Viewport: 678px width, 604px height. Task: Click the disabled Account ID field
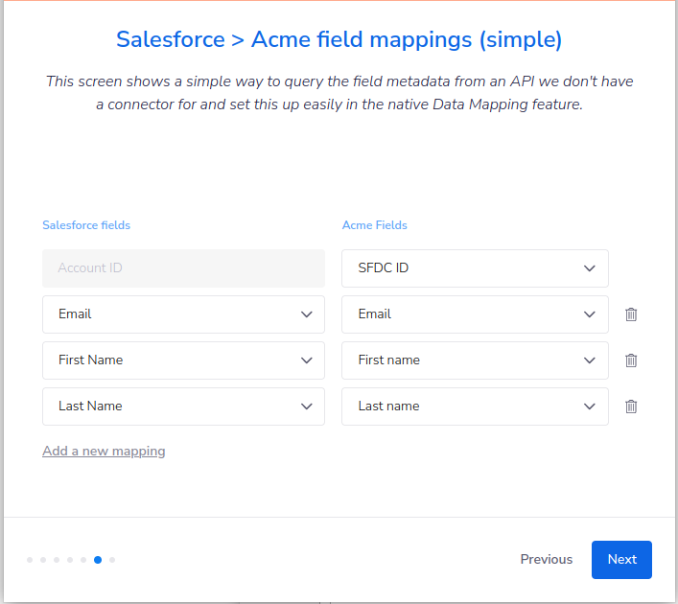[x=183, y=268]
